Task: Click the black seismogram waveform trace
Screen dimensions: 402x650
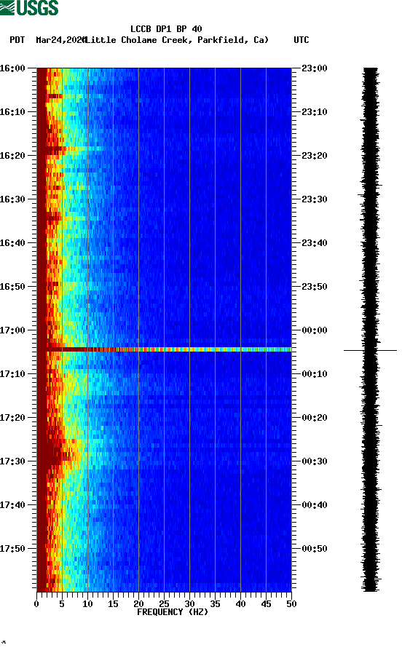Action: (x=370, y=329)
